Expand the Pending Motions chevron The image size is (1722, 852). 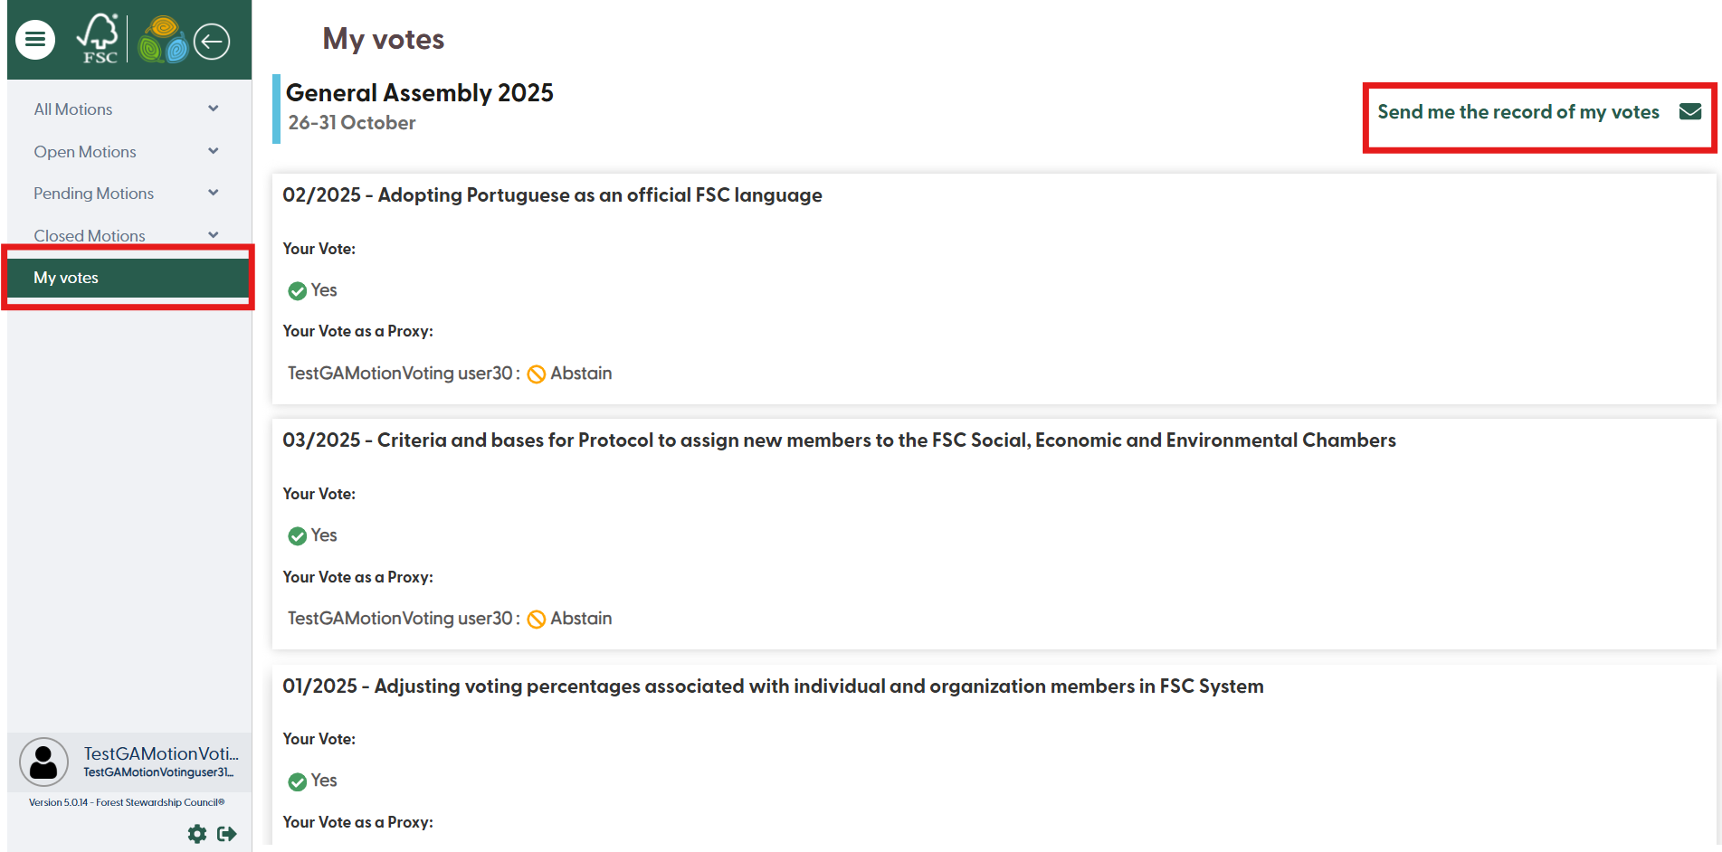pyautogui.click(x=214, y=193)
